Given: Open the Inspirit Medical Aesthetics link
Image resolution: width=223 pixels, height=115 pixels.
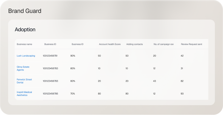Looking at the screenshot, I should pyautogui.click(x=24, y=94).
